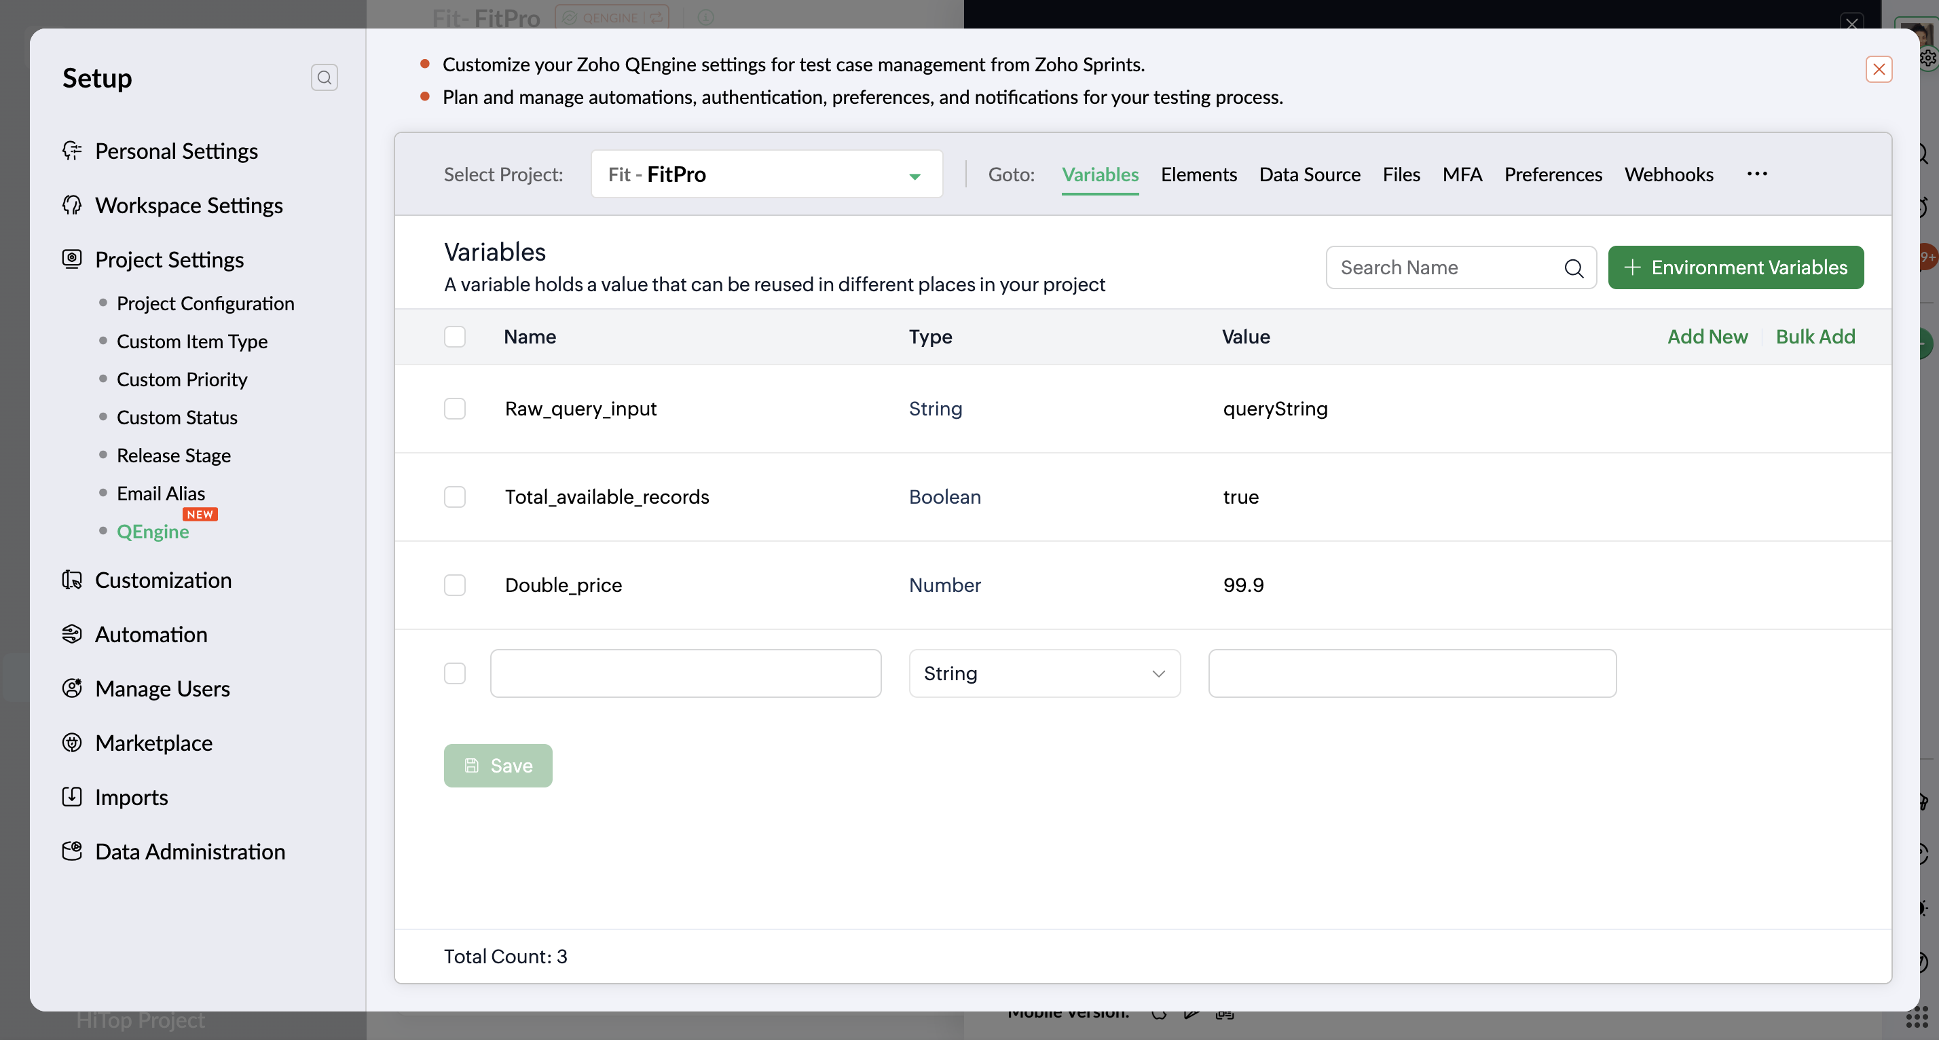
Task: Click the Bulk Add link
Action: tap(1815, 337)
